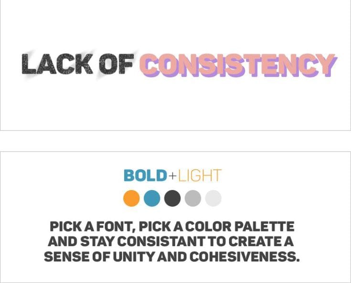Viewport: 351px width, 283px height.
Task: Click the plus sign between BOLD and LIGHT
Action: point(172,176)
